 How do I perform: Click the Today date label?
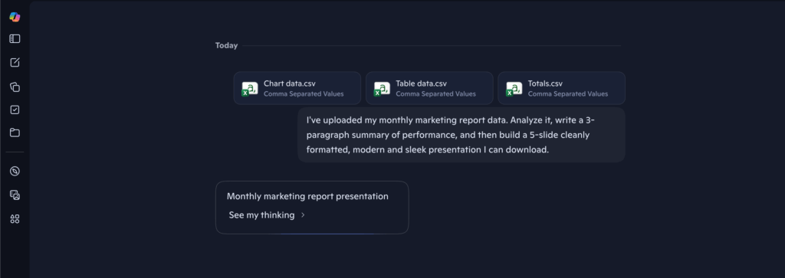226,45
